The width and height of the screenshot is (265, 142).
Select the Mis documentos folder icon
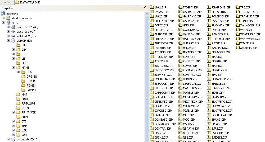click(x=8, y=18)
